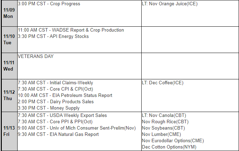The width and height of the screenshot is (239, 151).
Task: Select the Dairy Products Sales entry
Action: (x=56, y=102)
